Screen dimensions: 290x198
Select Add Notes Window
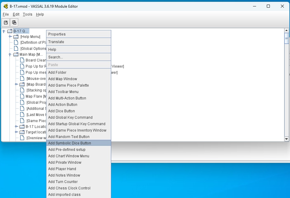79,175
